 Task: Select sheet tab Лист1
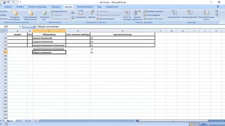click(x=9, y=121)
